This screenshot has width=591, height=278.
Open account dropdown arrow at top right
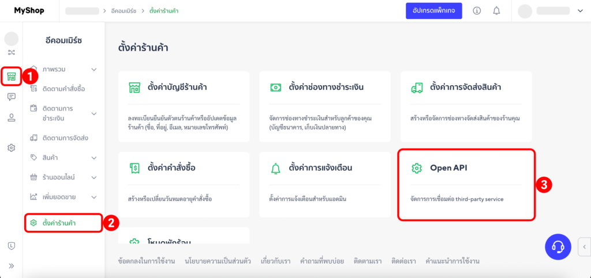[x=580, y=11]
